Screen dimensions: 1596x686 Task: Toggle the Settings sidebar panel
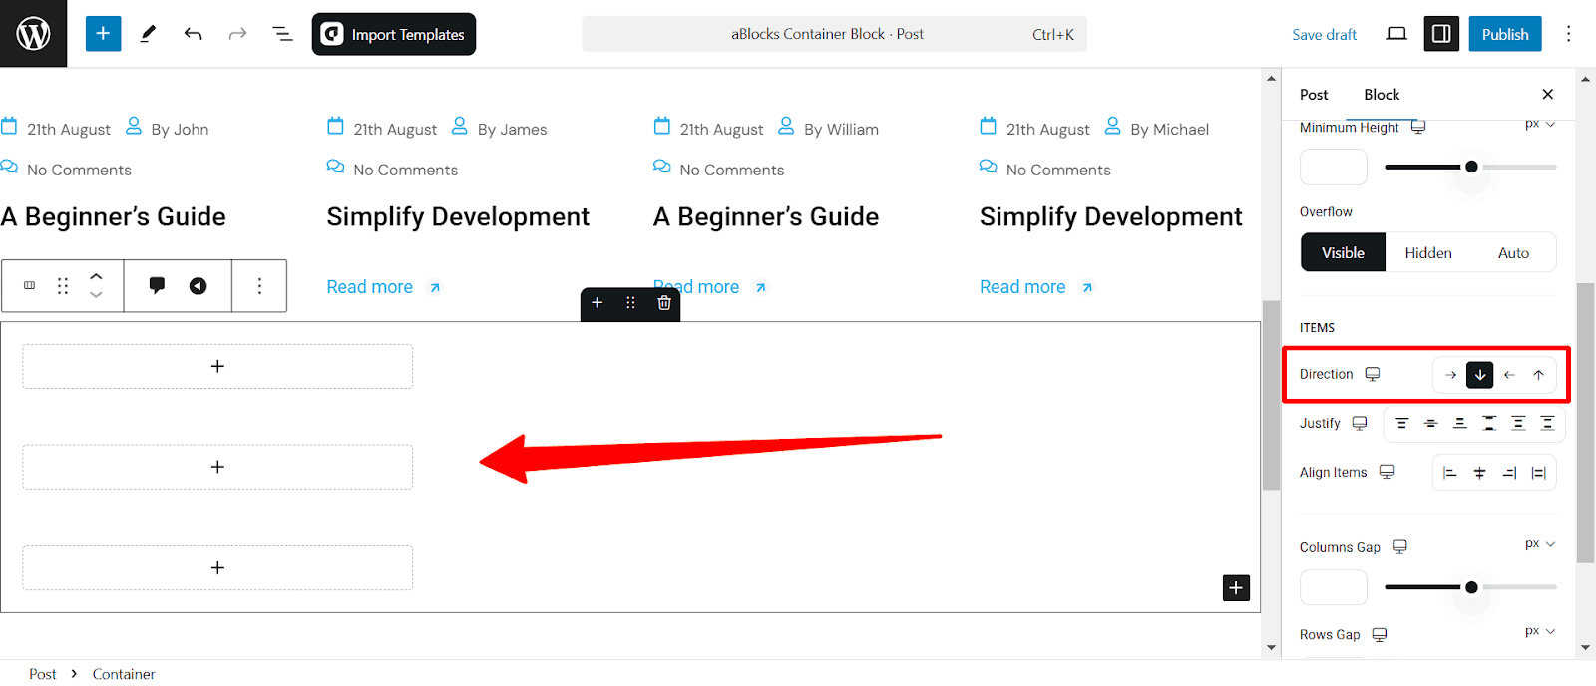tap(1441, 34)
